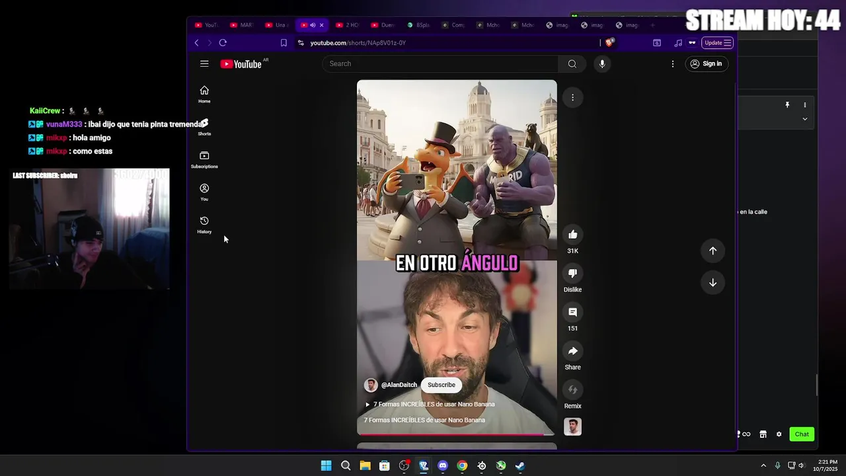The height and width of the screenshot is (476, 846).
Task: Open the @AlanDaitch channel link
Action: point(399,385)
